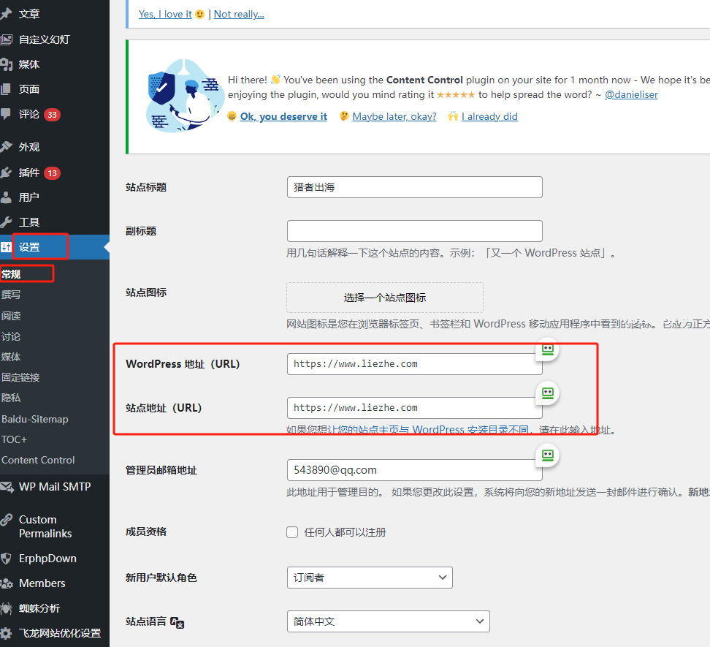Click the 'Yes, I love it' link
This screenshot has height=647, width=710.
coord(165,14)
